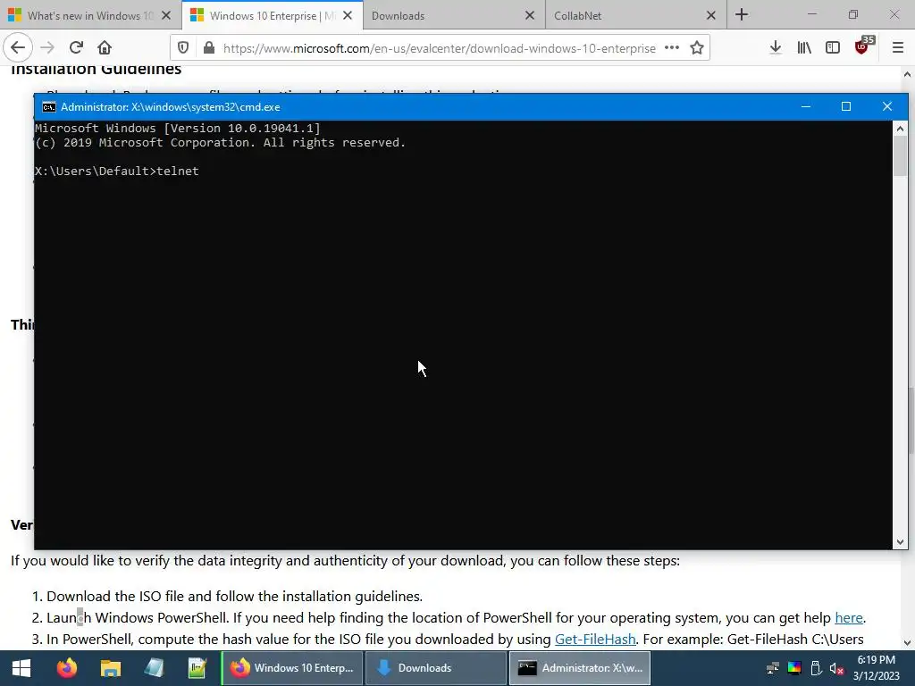This screenshot has height=686, width=915.
Task: Click the Microsoft Windows version line
Action: (x=178, y=129)
